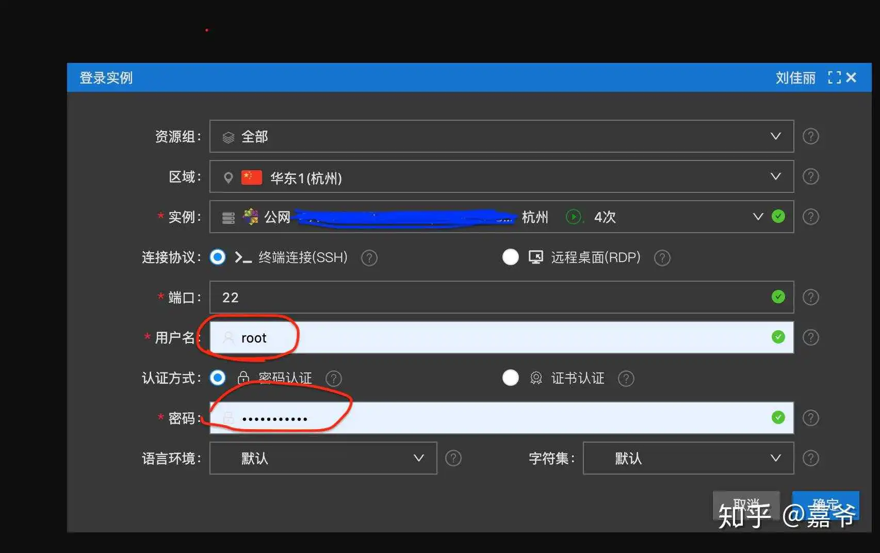Click the layers icon in resource group
The width and height of the screenshot is (880, 553).
click(x=228, y=137)
